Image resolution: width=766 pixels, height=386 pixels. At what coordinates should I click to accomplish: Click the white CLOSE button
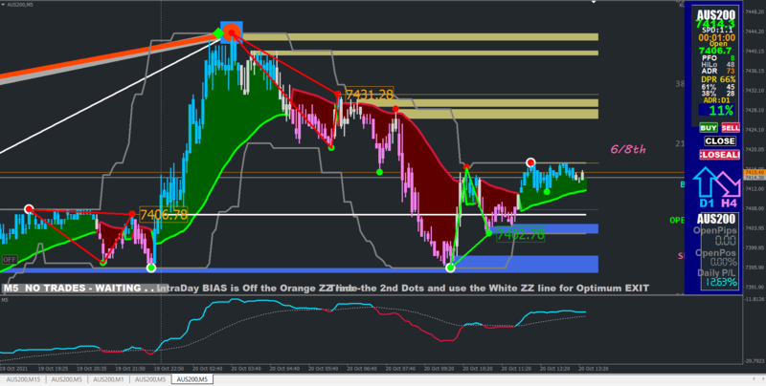[x=720, y=140]
